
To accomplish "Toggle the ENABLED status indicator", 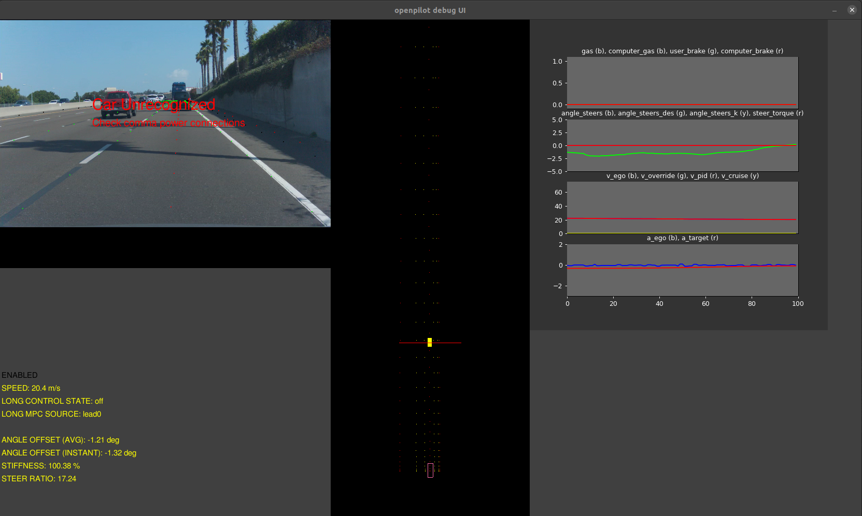I will coord(19,375).
